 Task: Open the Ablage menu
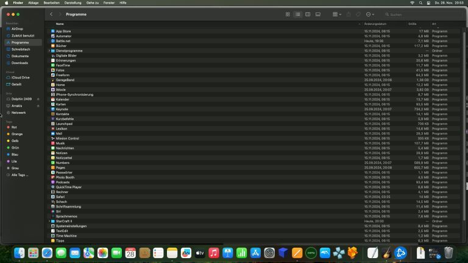point(33,2)
